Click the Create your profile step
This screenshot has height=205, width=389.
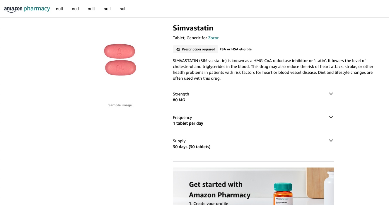point(209,203)
